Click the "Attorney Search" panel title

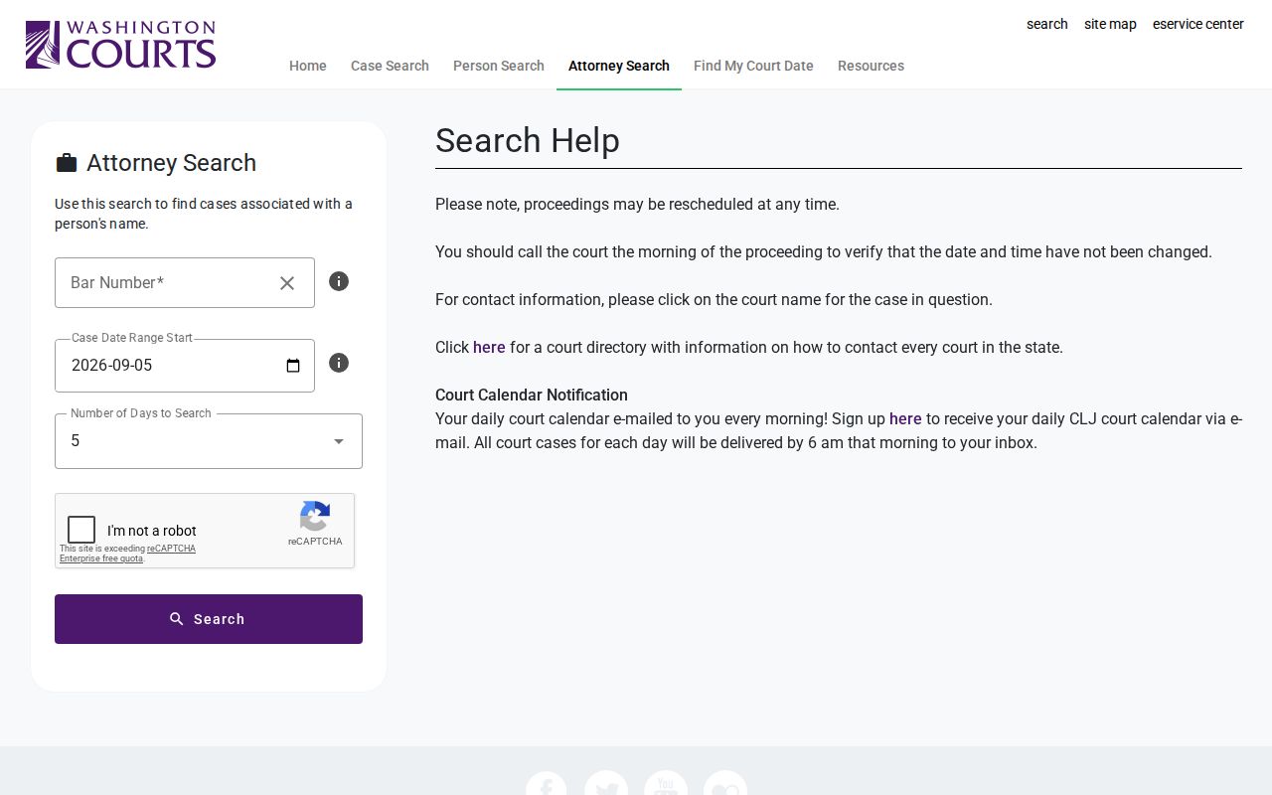(x=171, y=163)
